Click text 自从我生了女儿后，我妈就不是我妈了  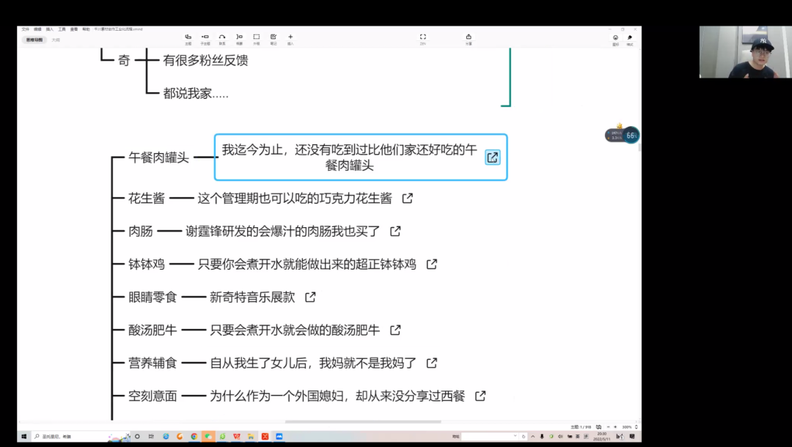[313, 363]
